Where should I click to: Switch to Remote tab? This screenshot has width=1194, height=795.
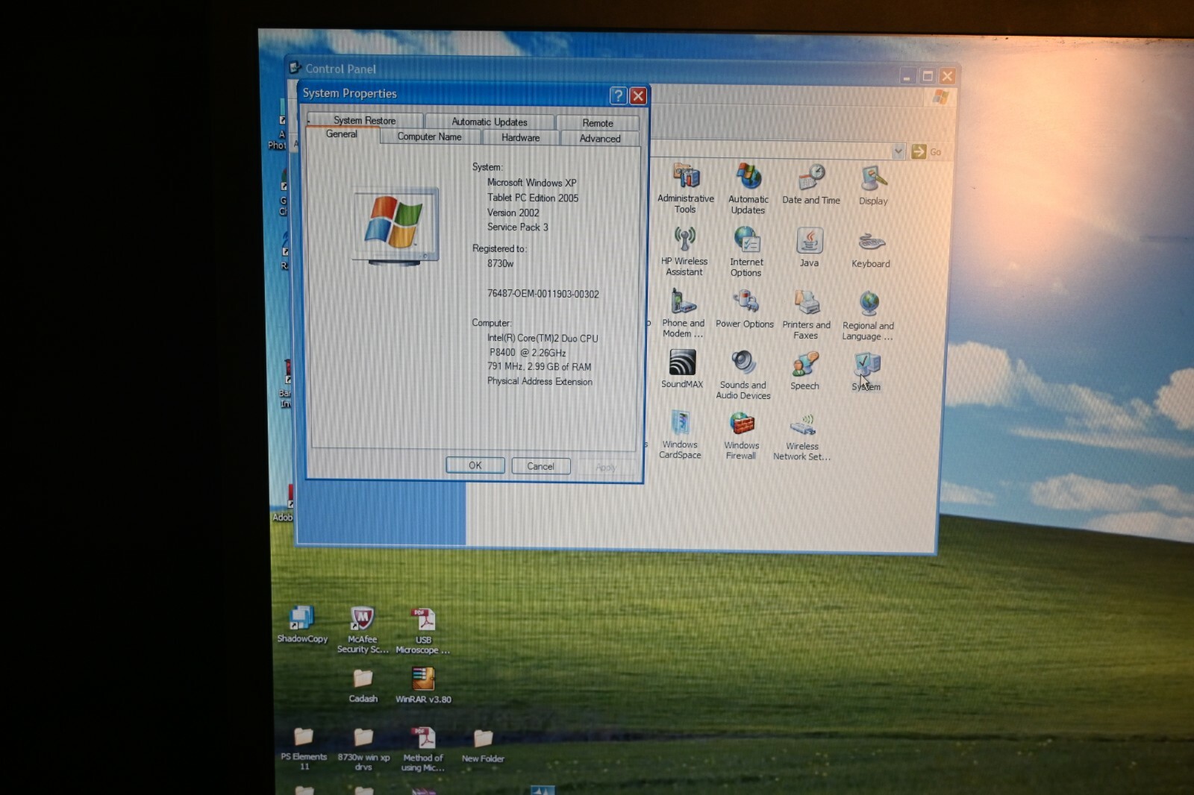pos(598,123)
